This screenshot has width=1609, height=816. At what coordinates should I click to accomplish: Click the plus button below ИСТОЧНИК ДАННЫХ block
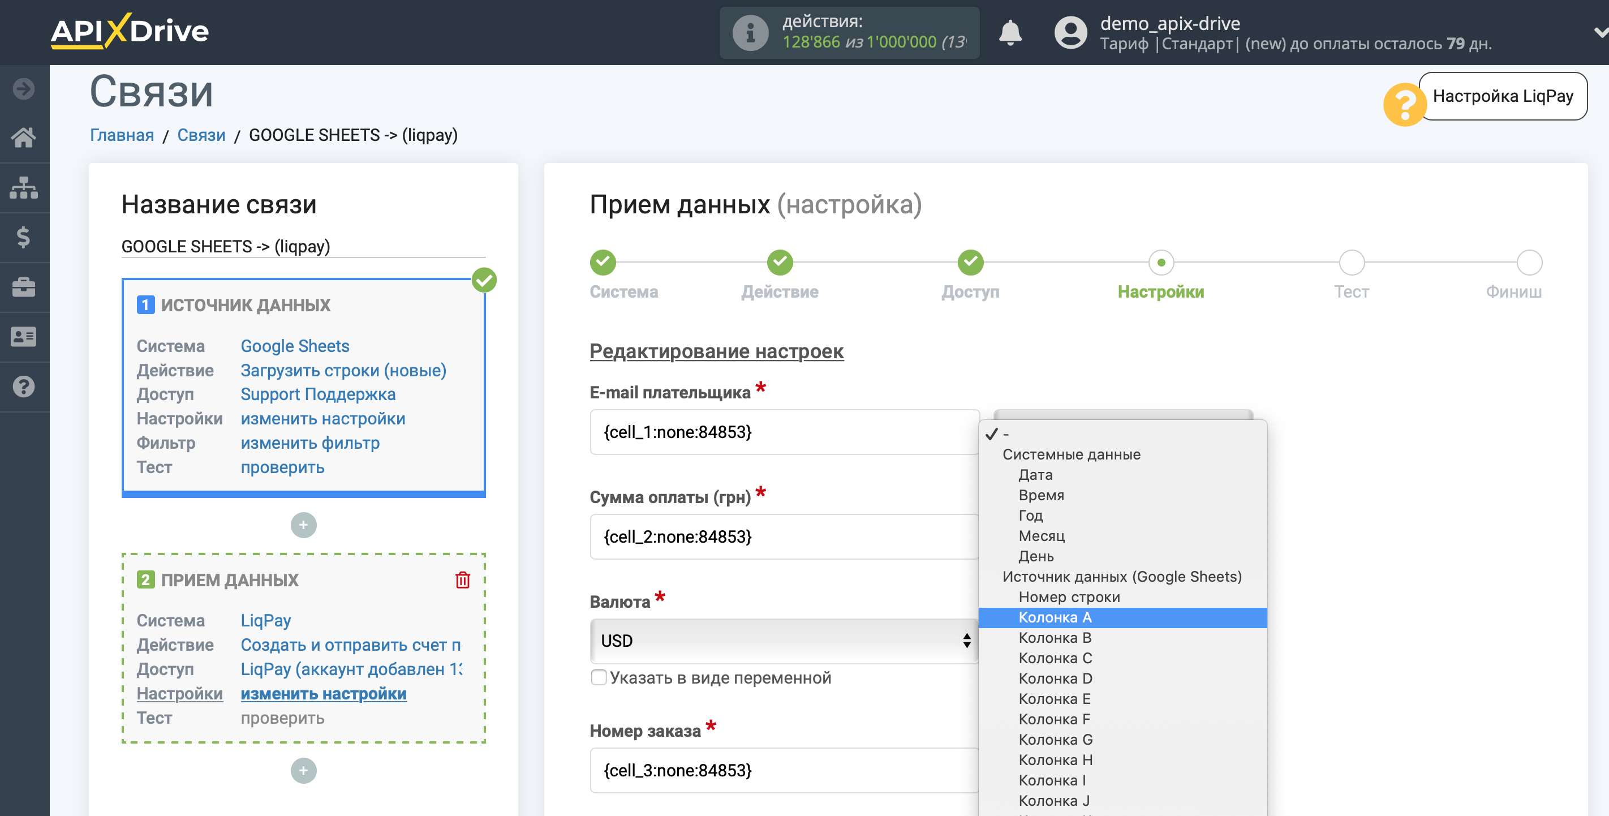(304, 525)
